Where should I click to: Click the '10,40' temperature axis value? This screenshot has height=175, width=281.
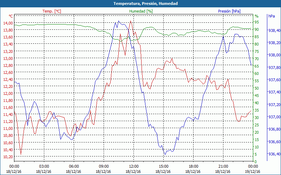(8, 149)
